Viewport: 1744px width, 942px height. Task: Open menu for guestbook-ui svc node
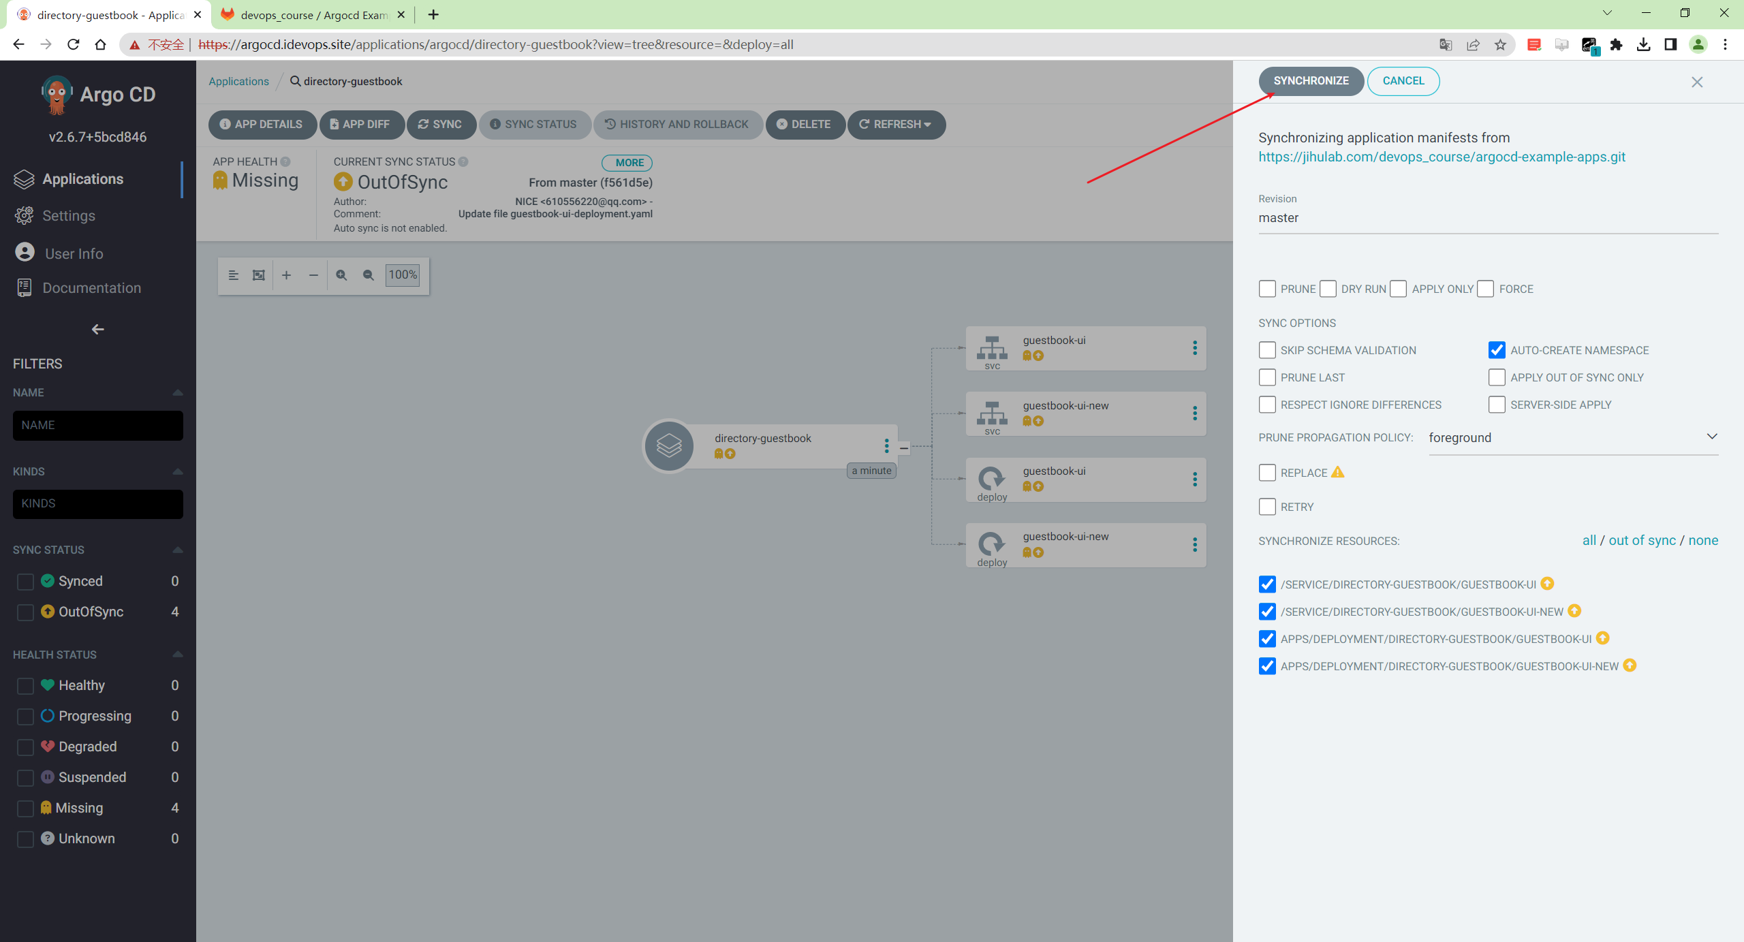tap(1194, 348)
